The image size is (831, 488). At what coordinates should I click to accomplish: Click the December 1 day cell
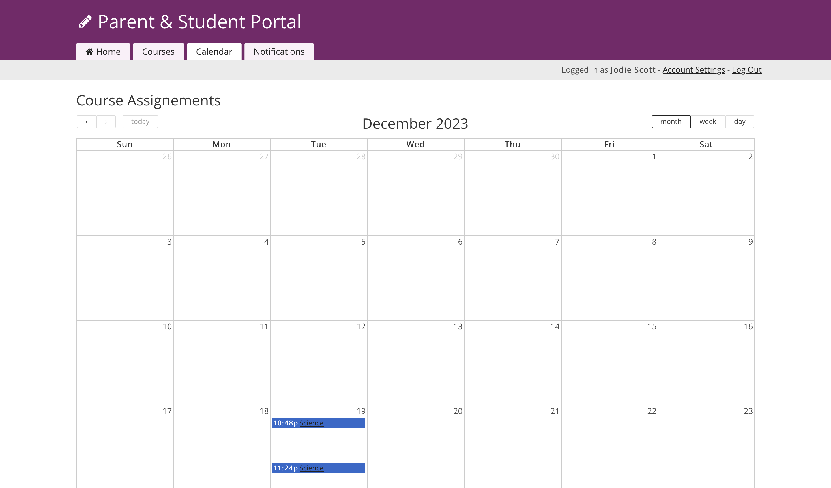tap(609, 193)
